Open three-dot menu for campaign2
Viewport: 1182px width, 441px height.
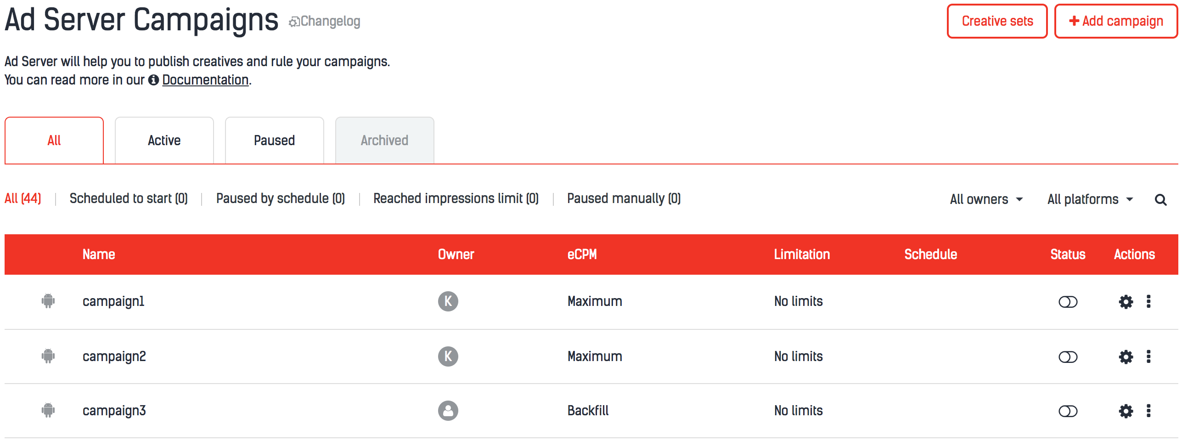coord(1148,356)
